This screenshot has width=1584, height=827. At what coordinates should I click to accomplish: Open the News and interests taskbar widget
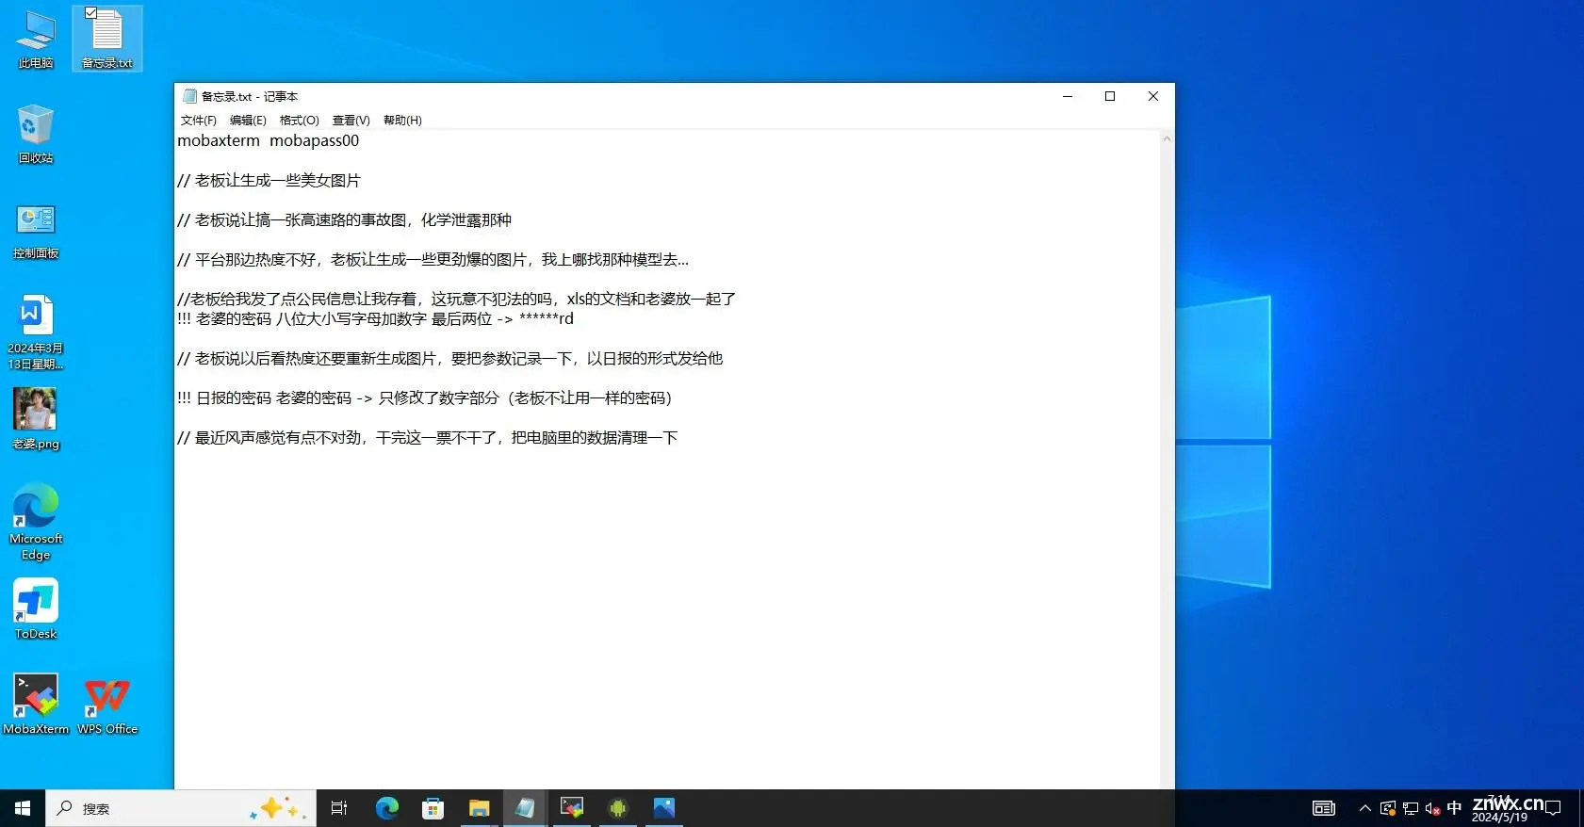[x=1324, y=808]
